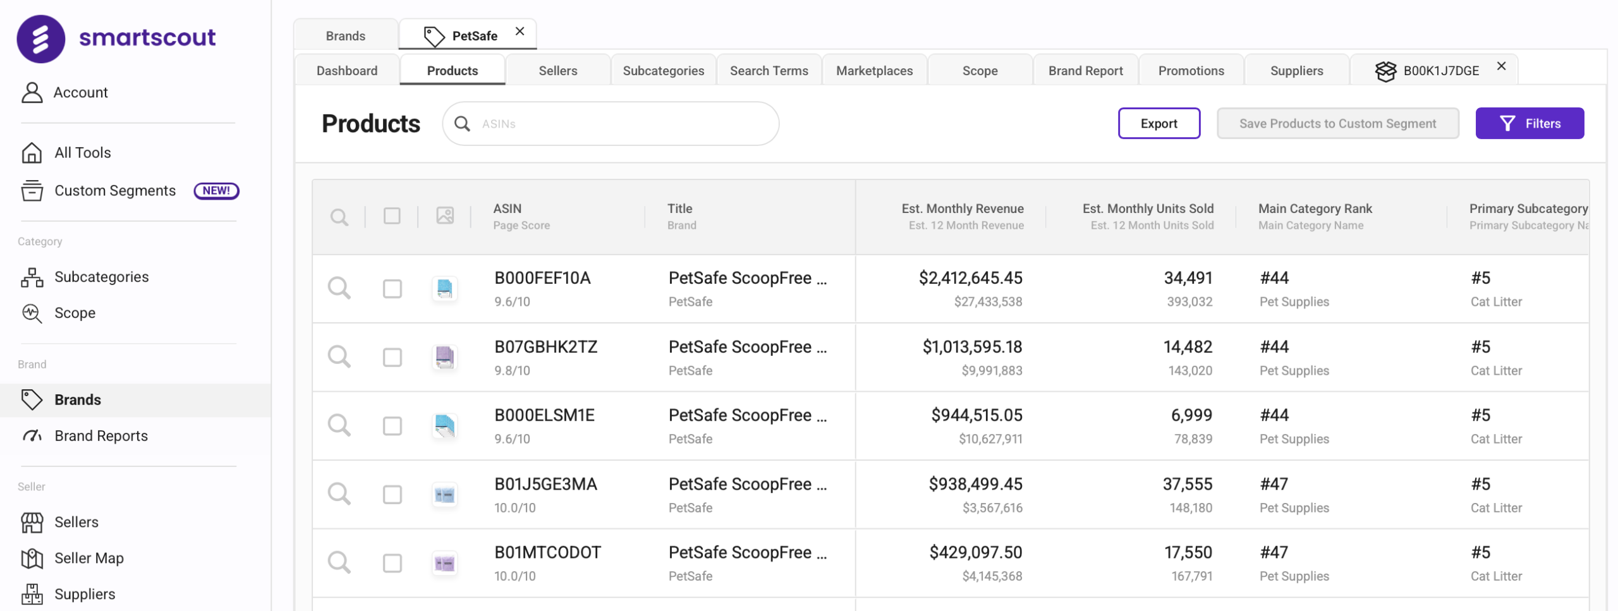The image size is (1618, 611).
Task: Sort by the ASIN column header
Action: [508, 209]
